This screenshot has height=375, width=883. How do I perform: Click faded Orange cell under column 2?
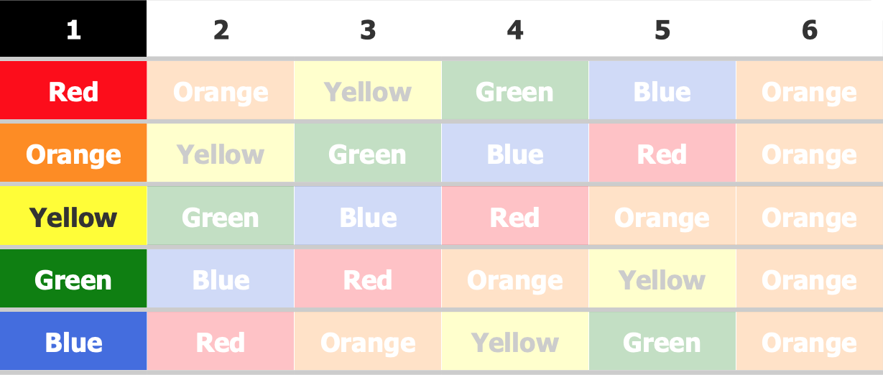221,91
